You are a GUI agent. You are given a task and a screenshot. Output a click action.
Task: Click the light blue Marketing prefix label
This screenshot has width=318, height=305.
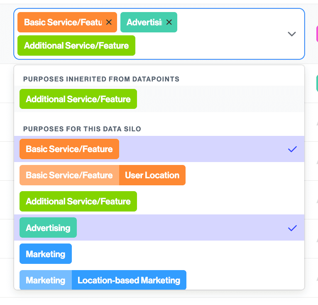(x=46, y=280)
